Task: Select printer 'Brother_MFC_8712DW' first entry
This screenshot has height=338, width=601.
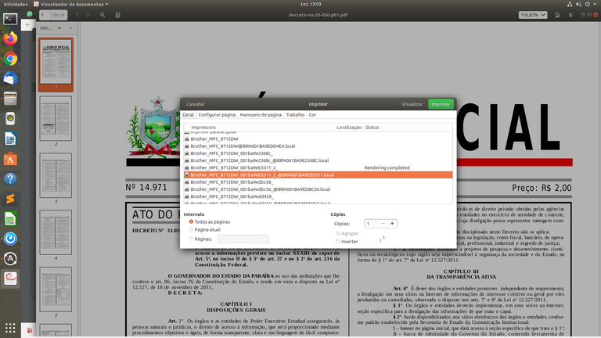Action: 318,138
